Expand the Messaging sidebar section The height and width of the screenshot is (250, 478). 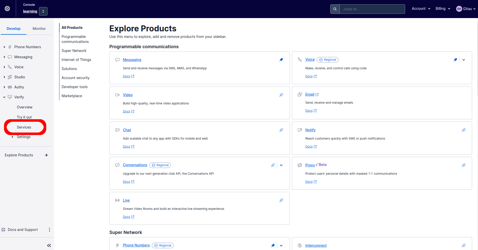click(x=4, y=57)
